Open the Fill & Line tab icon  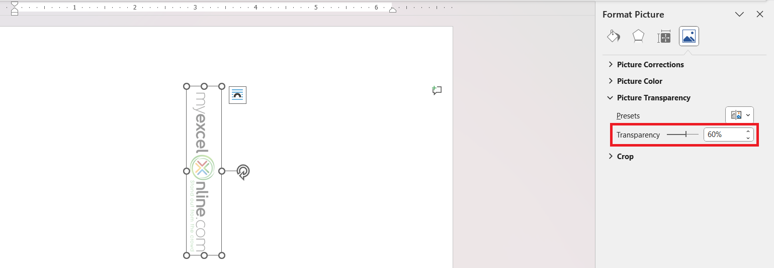[614, 36]
